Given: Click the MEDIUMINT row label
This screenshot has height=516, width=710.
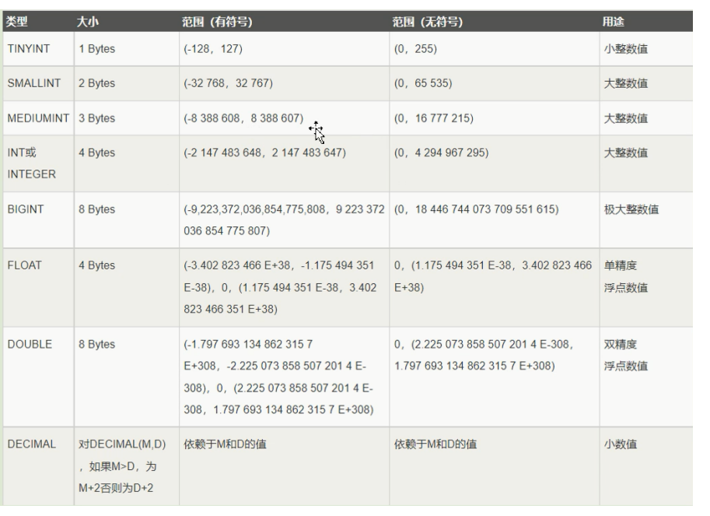Looking at the screenshot, I should pyautogui.click(x=38, y=118).
